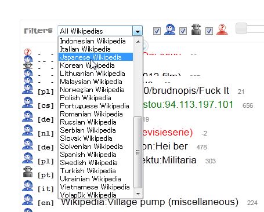Image resolution: width=264 pixels, height=212 pixels.
Task: Click the filter slider handle
Action: coord(241,28)
